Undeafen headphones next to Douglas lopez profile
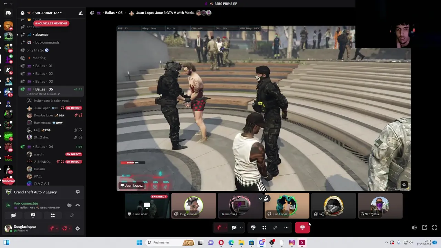The image size is (441, 248). 64,228
